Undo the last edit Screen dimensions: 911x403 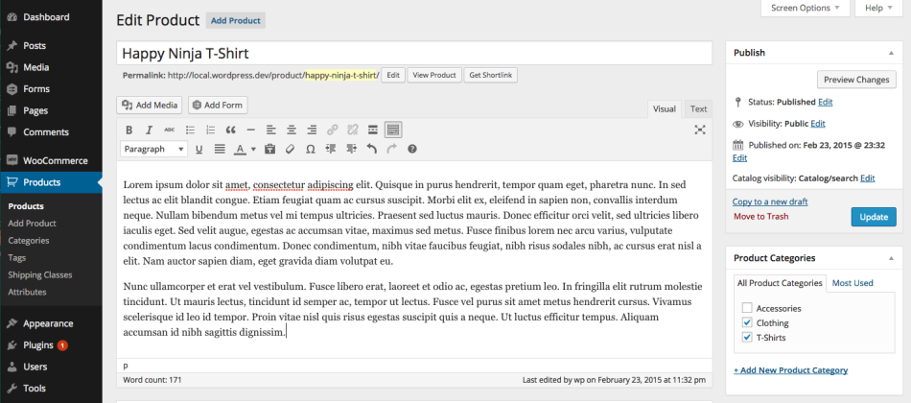[371, 149]
